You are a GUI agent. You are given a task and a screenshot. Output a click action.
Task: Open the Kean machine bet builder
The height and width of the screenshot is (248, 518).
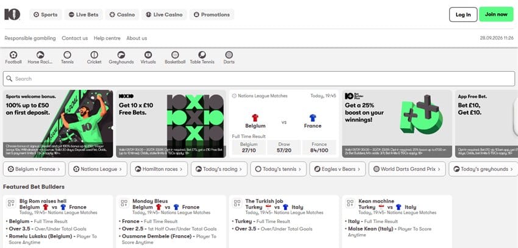pyautogui.click(x=376, y=201)
